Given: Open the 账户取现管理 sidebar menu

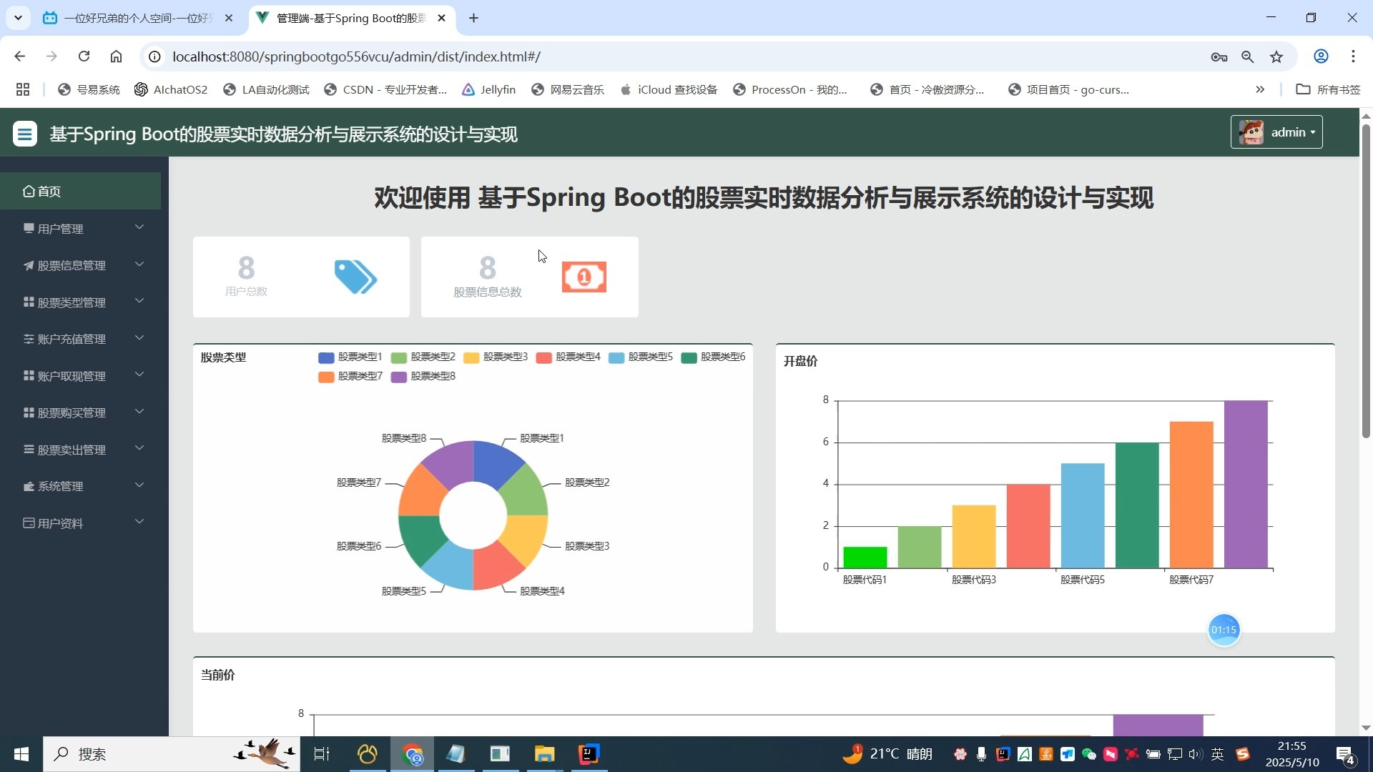Looking at the screenshot, I should [x=80, y=376].
